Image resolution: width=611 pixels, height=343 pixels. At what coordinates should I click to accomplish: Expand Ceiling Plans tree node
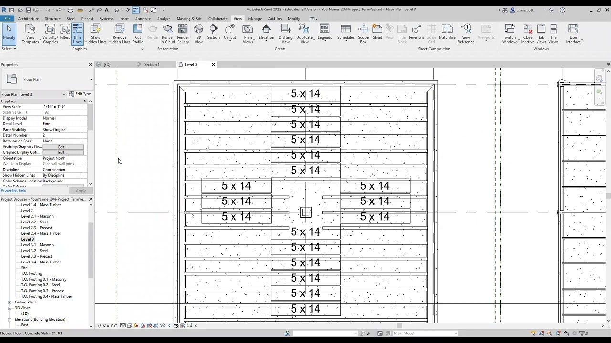click(x=9, y=302)
